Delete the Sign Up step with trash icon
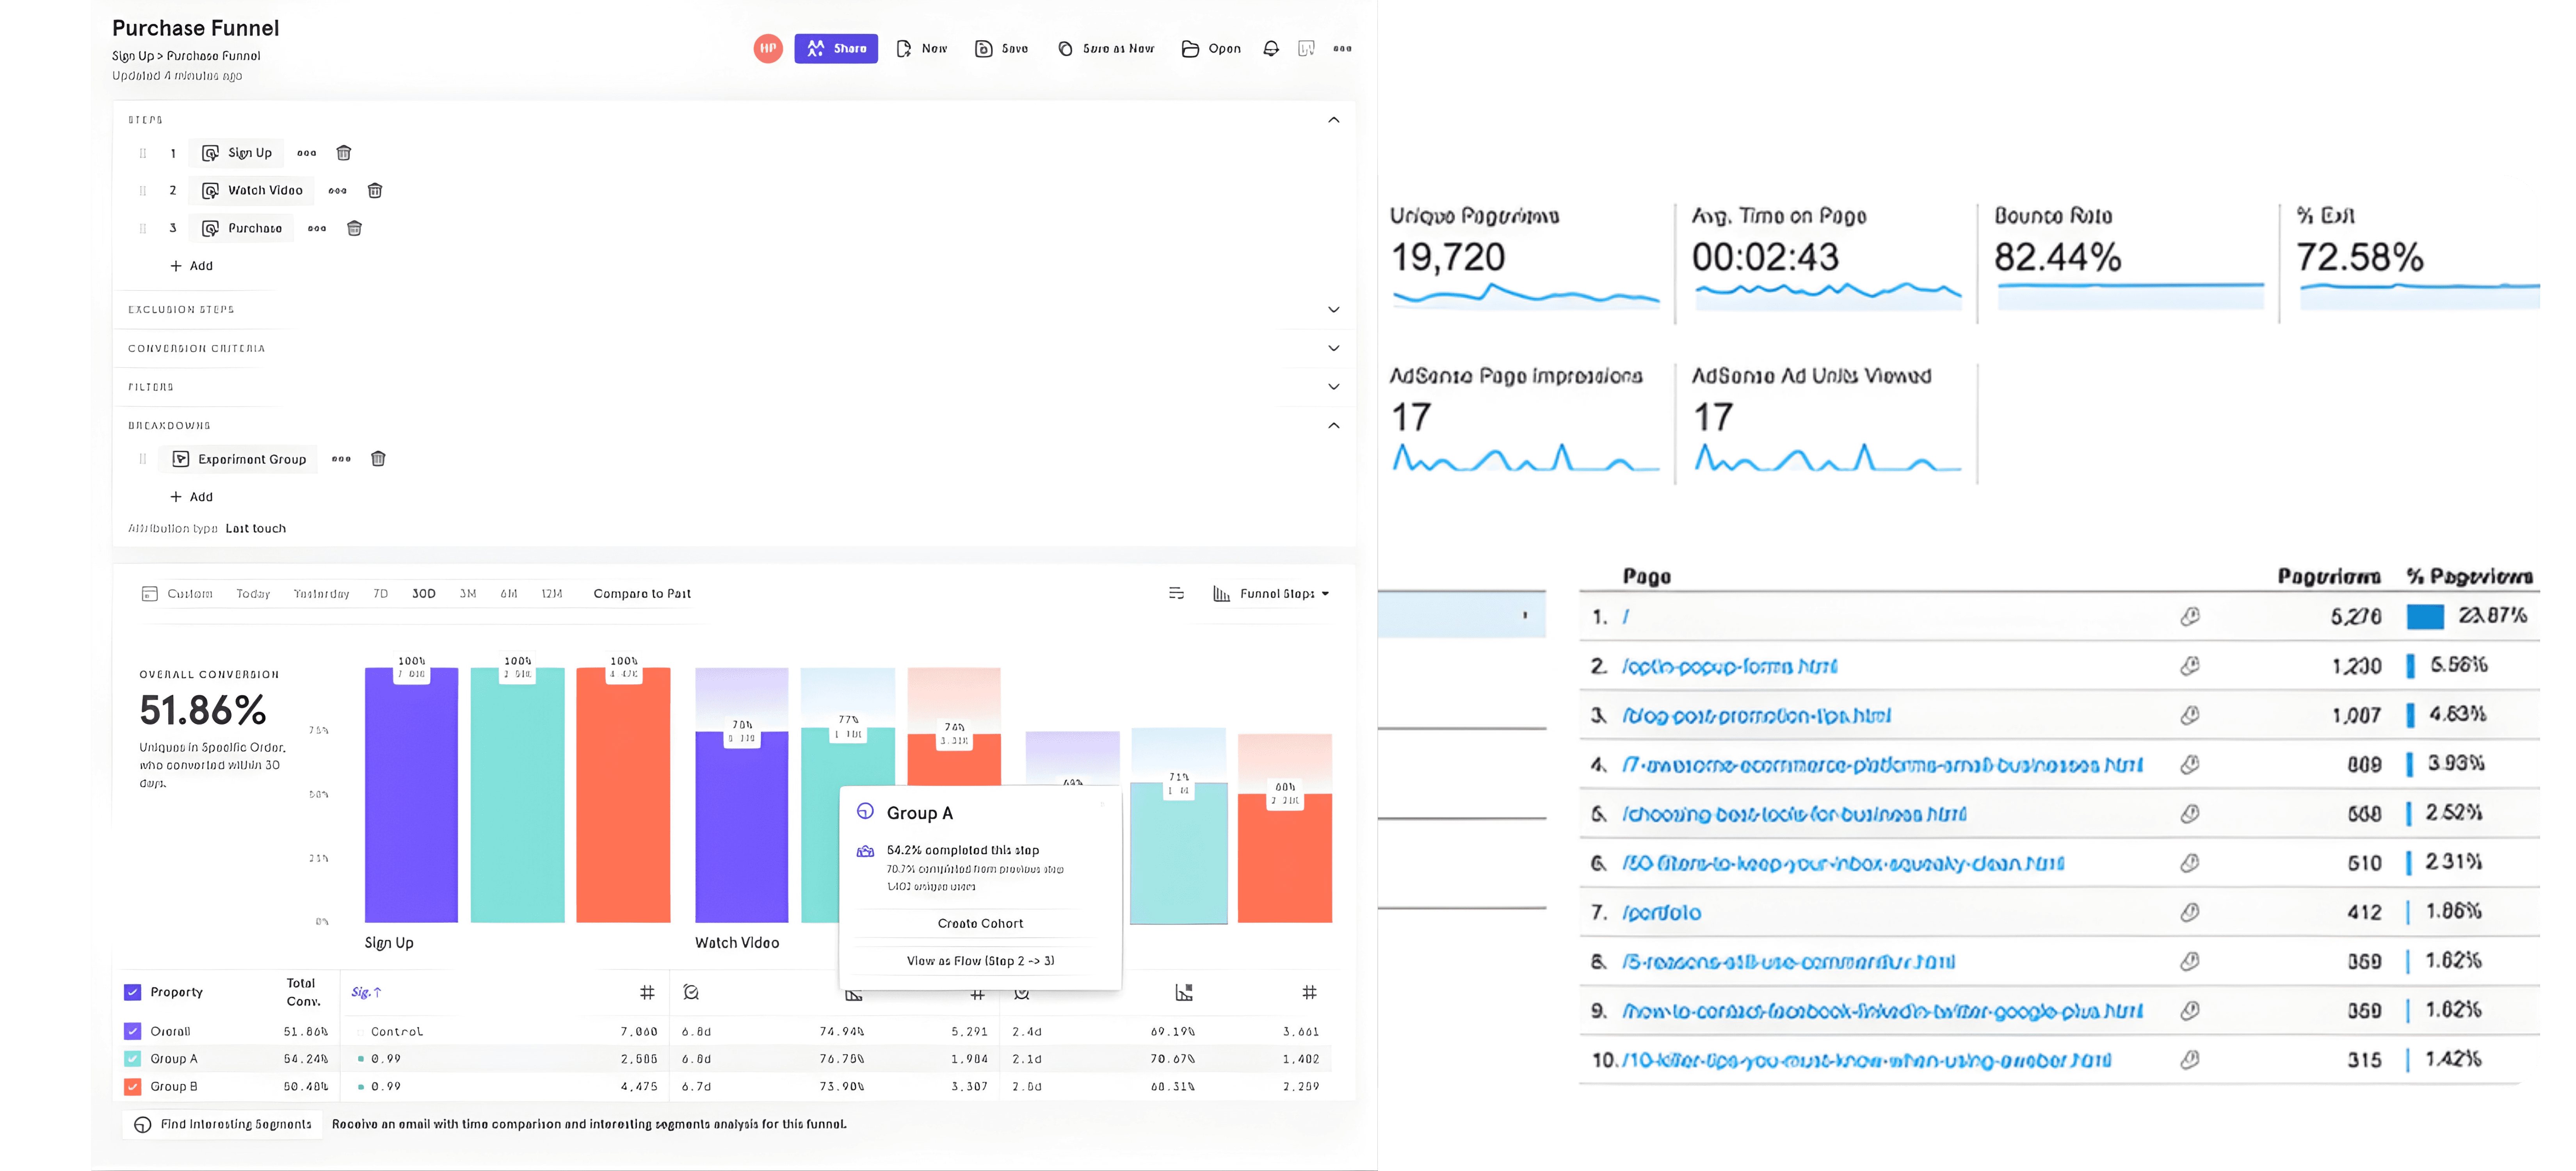Image resolution: width=2576 pixels, height=1171 pixels. (343, 153)
